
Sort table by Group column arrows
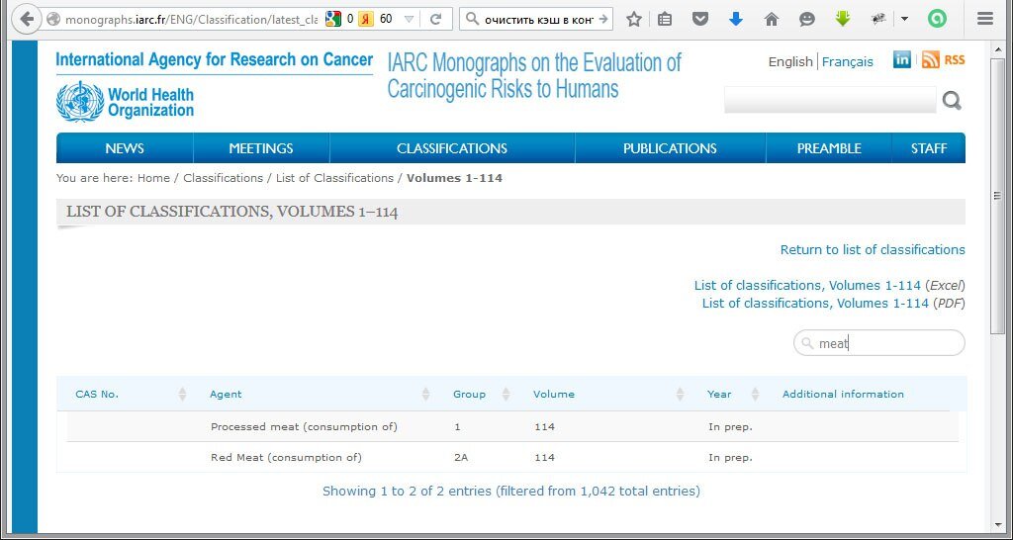(506, 394)
